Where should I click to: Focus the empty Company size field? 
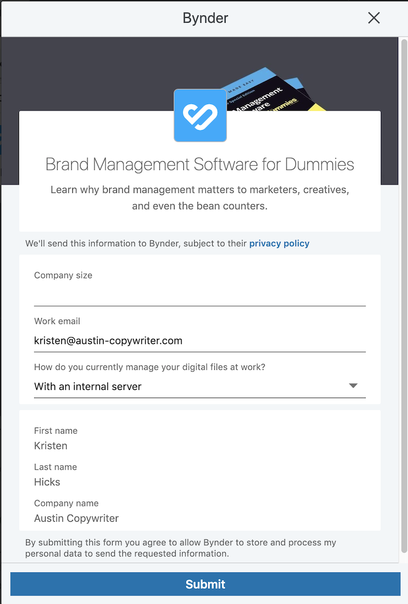click(x=200, y=295)
